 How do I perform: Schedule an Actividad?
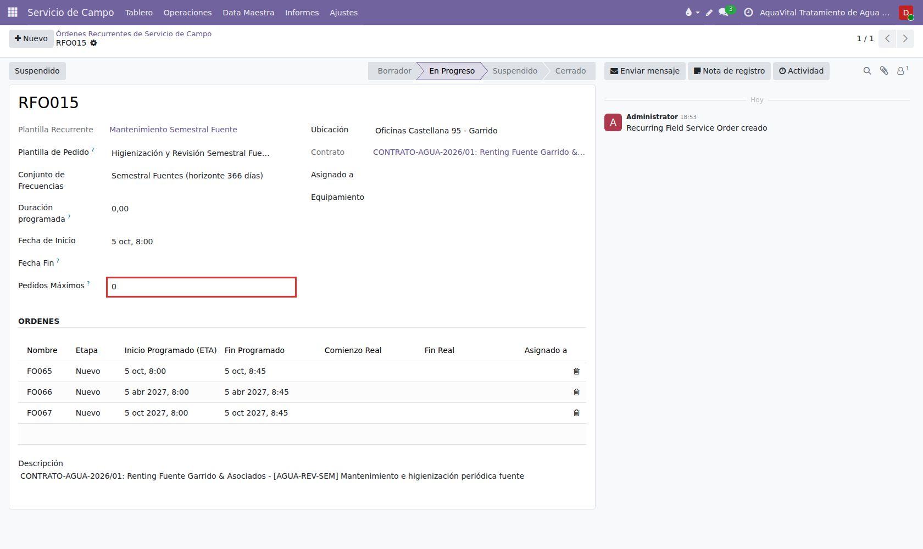[801, 71]
